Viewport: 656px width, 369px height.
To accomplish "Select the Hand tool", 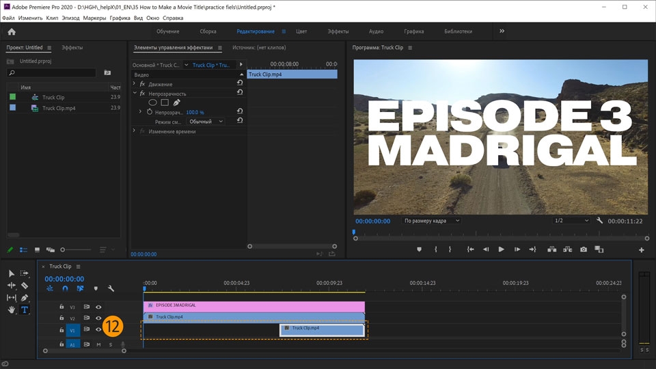I will (12, 310).
